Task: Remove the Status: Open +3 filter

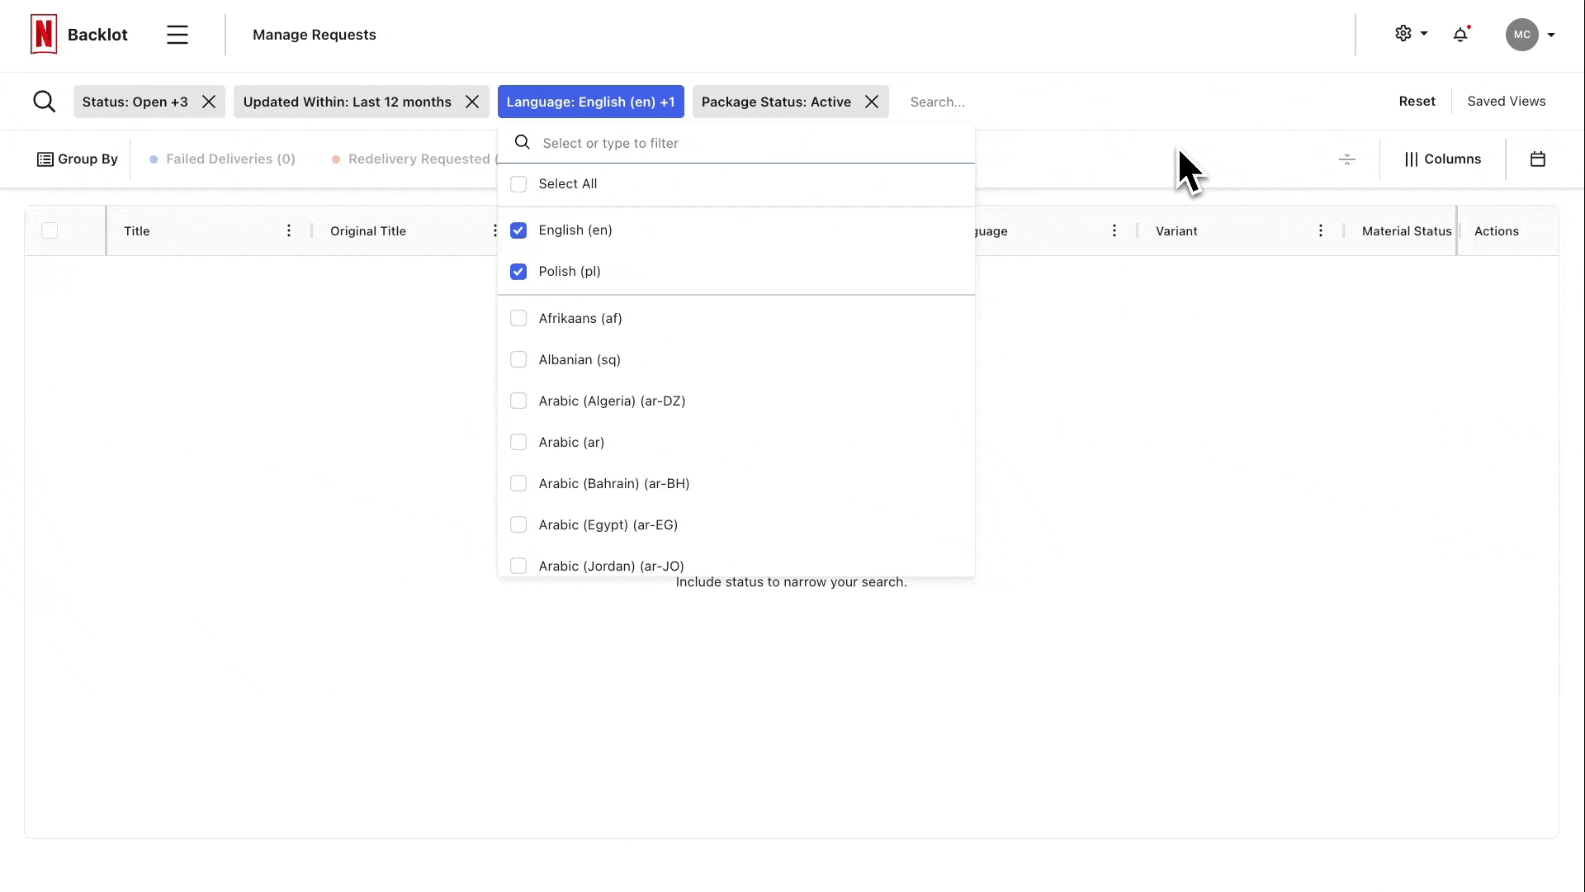Action: [209, 102]
